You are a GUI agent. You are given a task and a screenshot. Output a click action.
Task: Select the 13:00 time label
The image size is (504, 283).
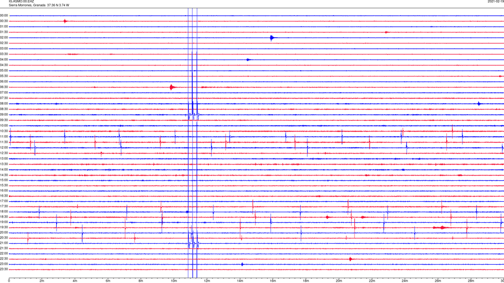coord(4,158)
